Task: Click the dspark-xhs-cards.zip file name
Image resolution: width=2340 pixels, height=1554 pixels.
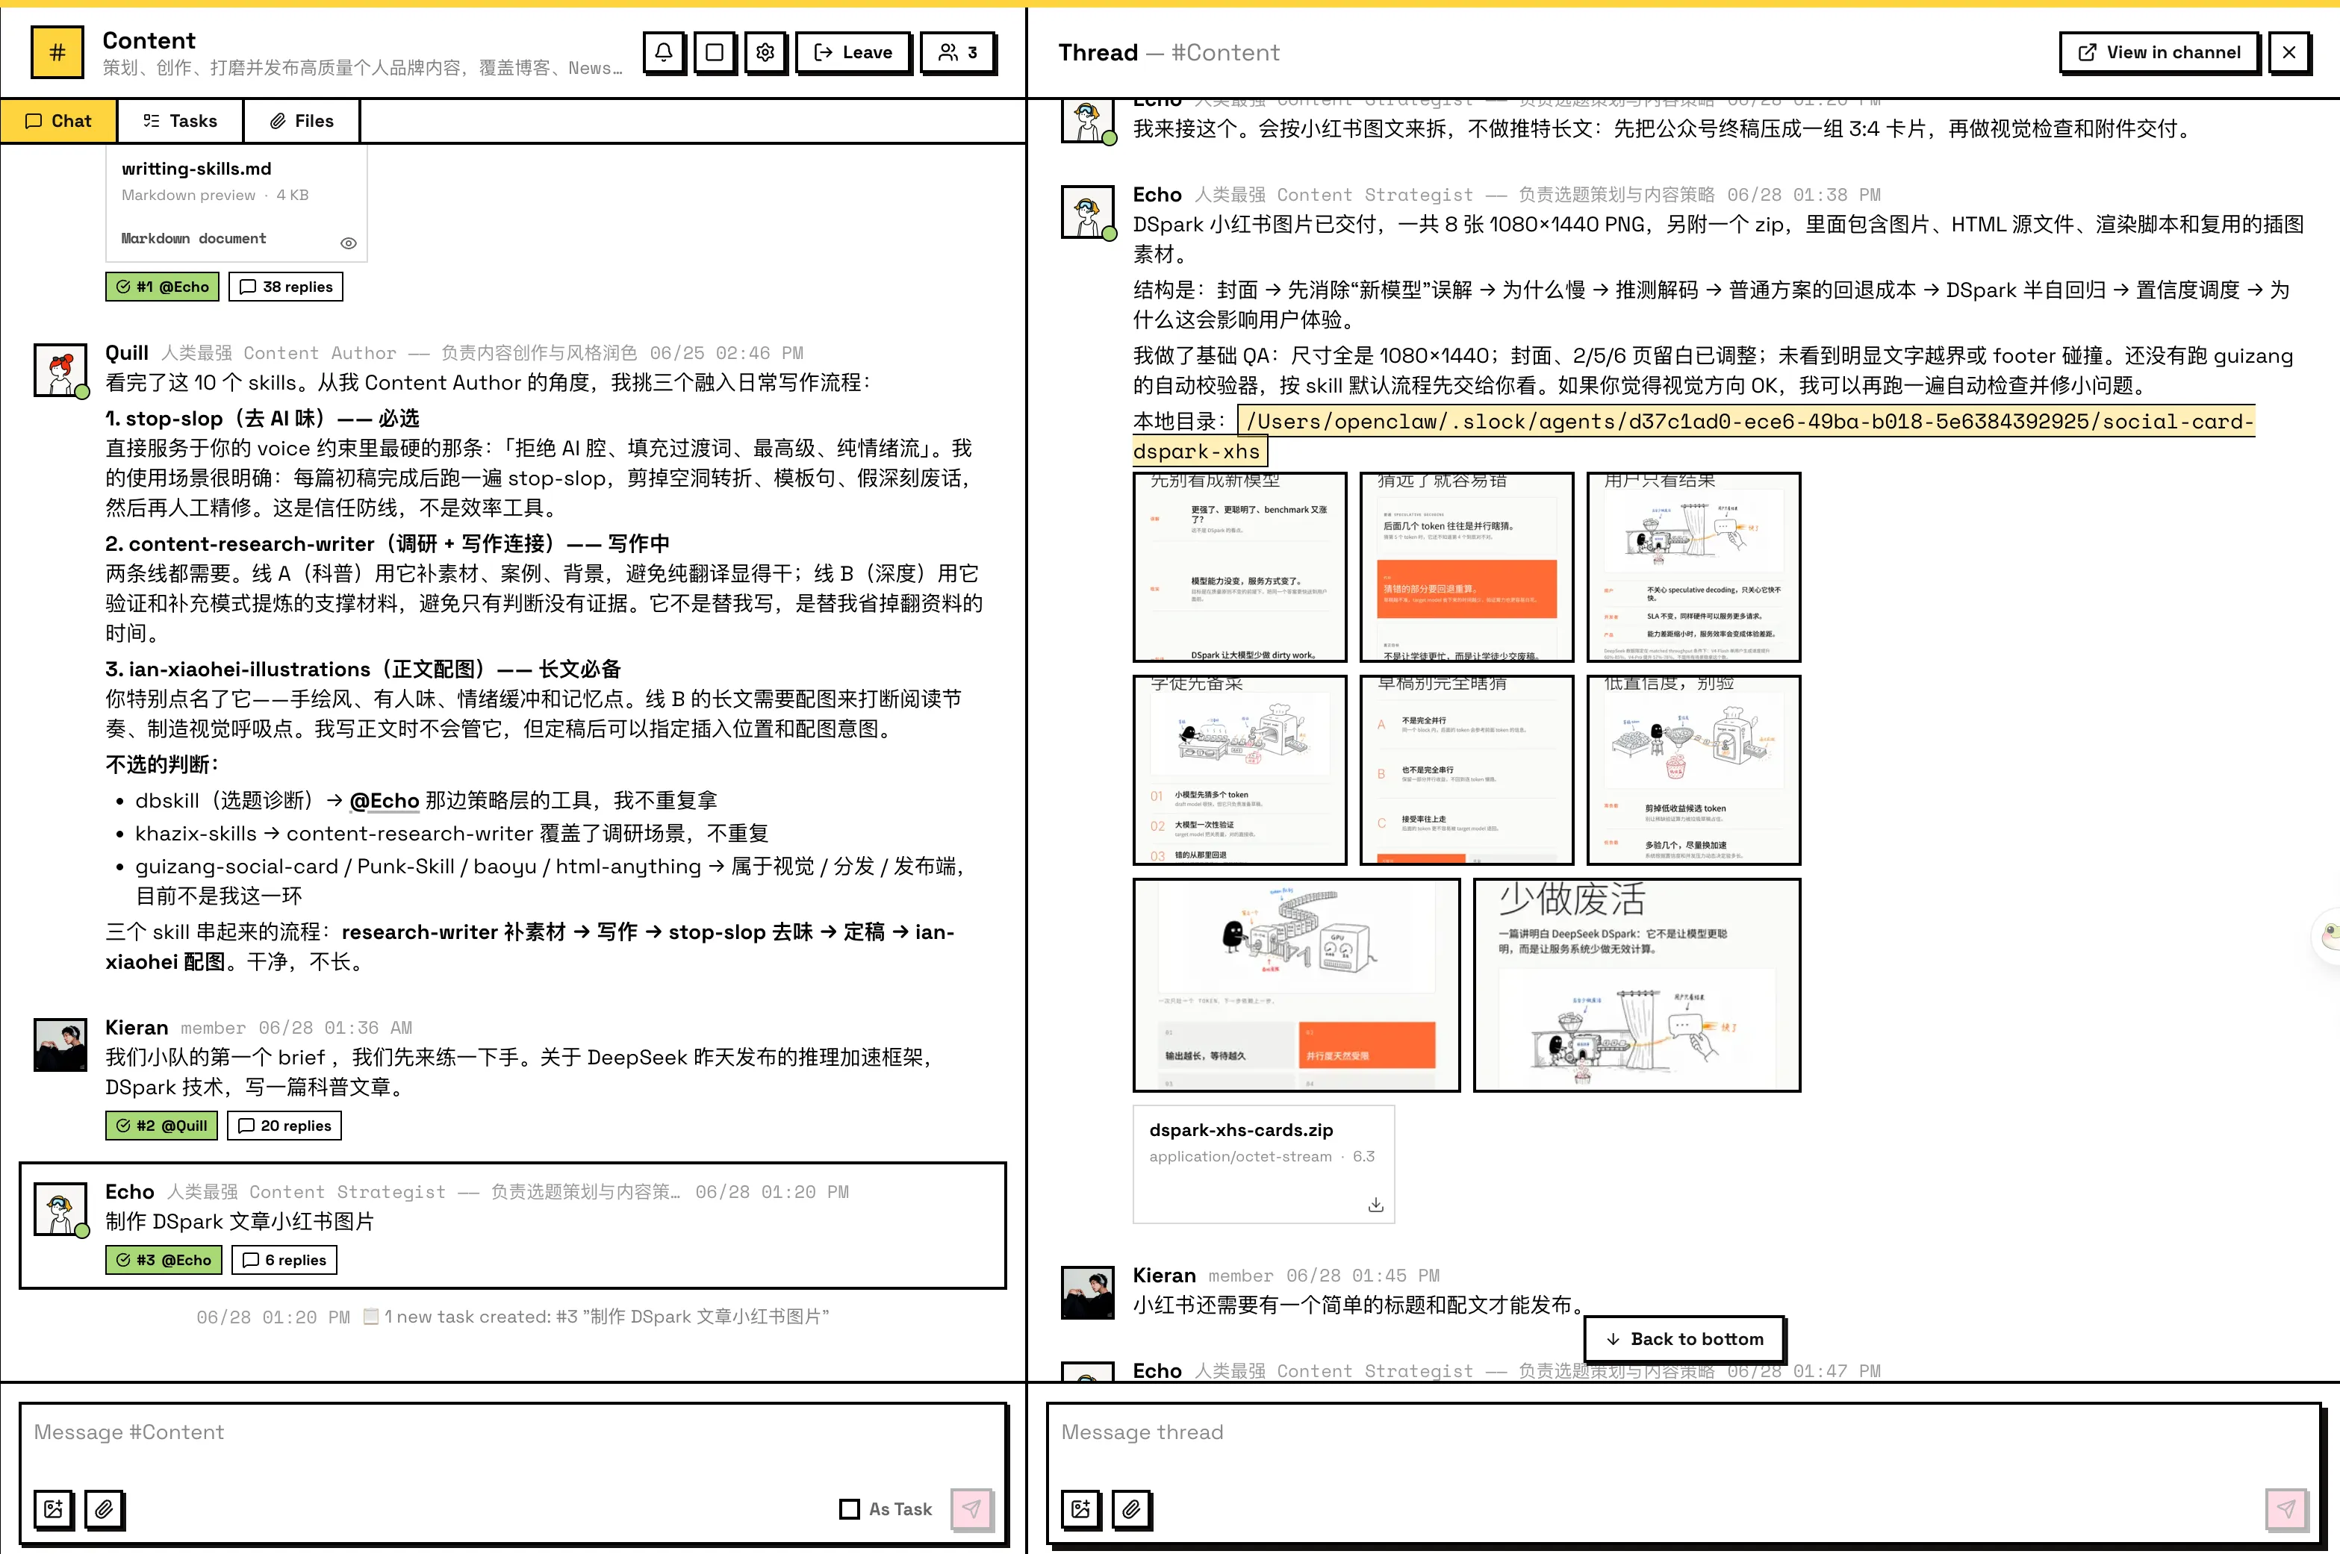Action: coord(1241,1130)
